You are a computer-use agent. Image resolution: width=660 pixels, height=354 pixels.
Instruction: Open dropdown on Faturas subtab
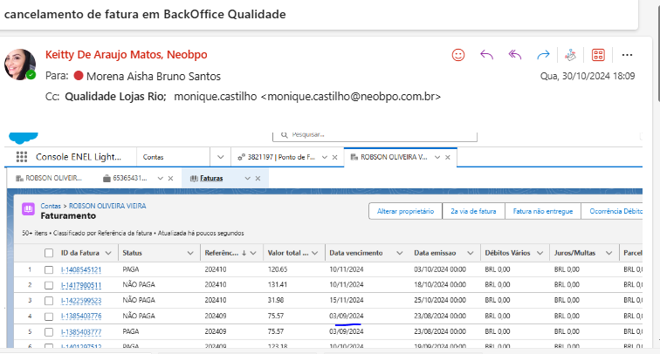point(248,178)
